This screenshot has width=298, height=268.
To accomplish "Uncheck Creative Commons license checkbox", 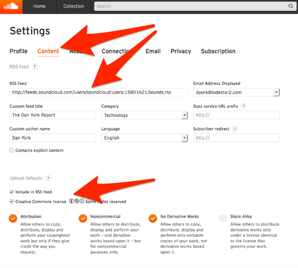I will click(x=11, y=201).
